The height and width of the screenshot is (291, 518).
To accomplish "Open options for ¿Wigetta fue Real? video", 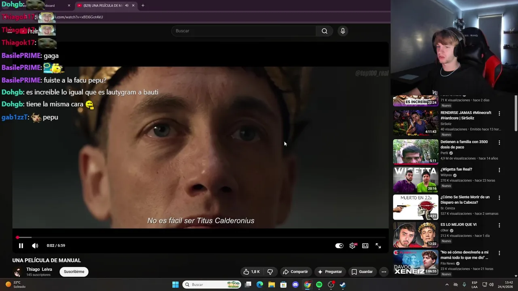I will pos(499,170).
